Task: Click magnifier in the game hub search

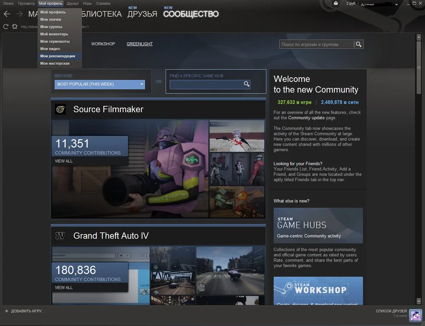Action: coord(246,84)
